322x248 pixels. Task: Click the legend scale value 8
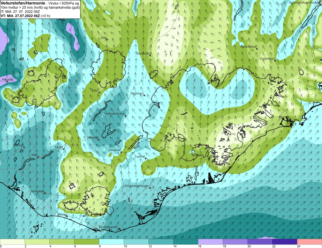pyautogui.click(x=100, y=246)
